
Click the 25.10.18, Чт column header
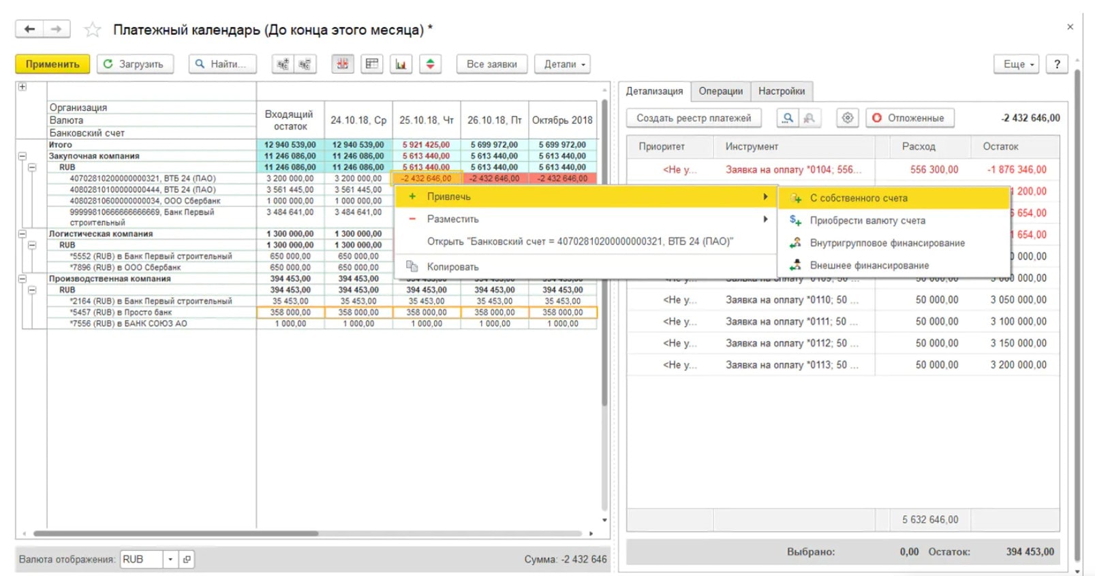tap(427, 120)
